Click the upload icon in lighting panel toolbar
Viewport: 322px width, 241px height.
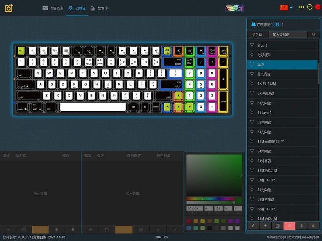[301, 226]
